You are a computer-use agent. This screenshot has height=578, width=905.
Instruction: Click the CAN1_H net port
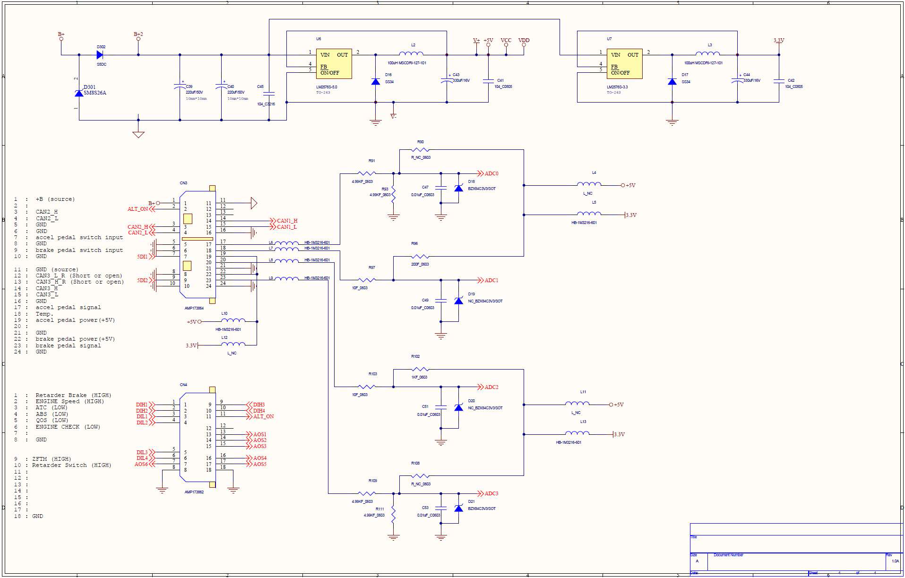pyautogui.click(x=284, y=221)
